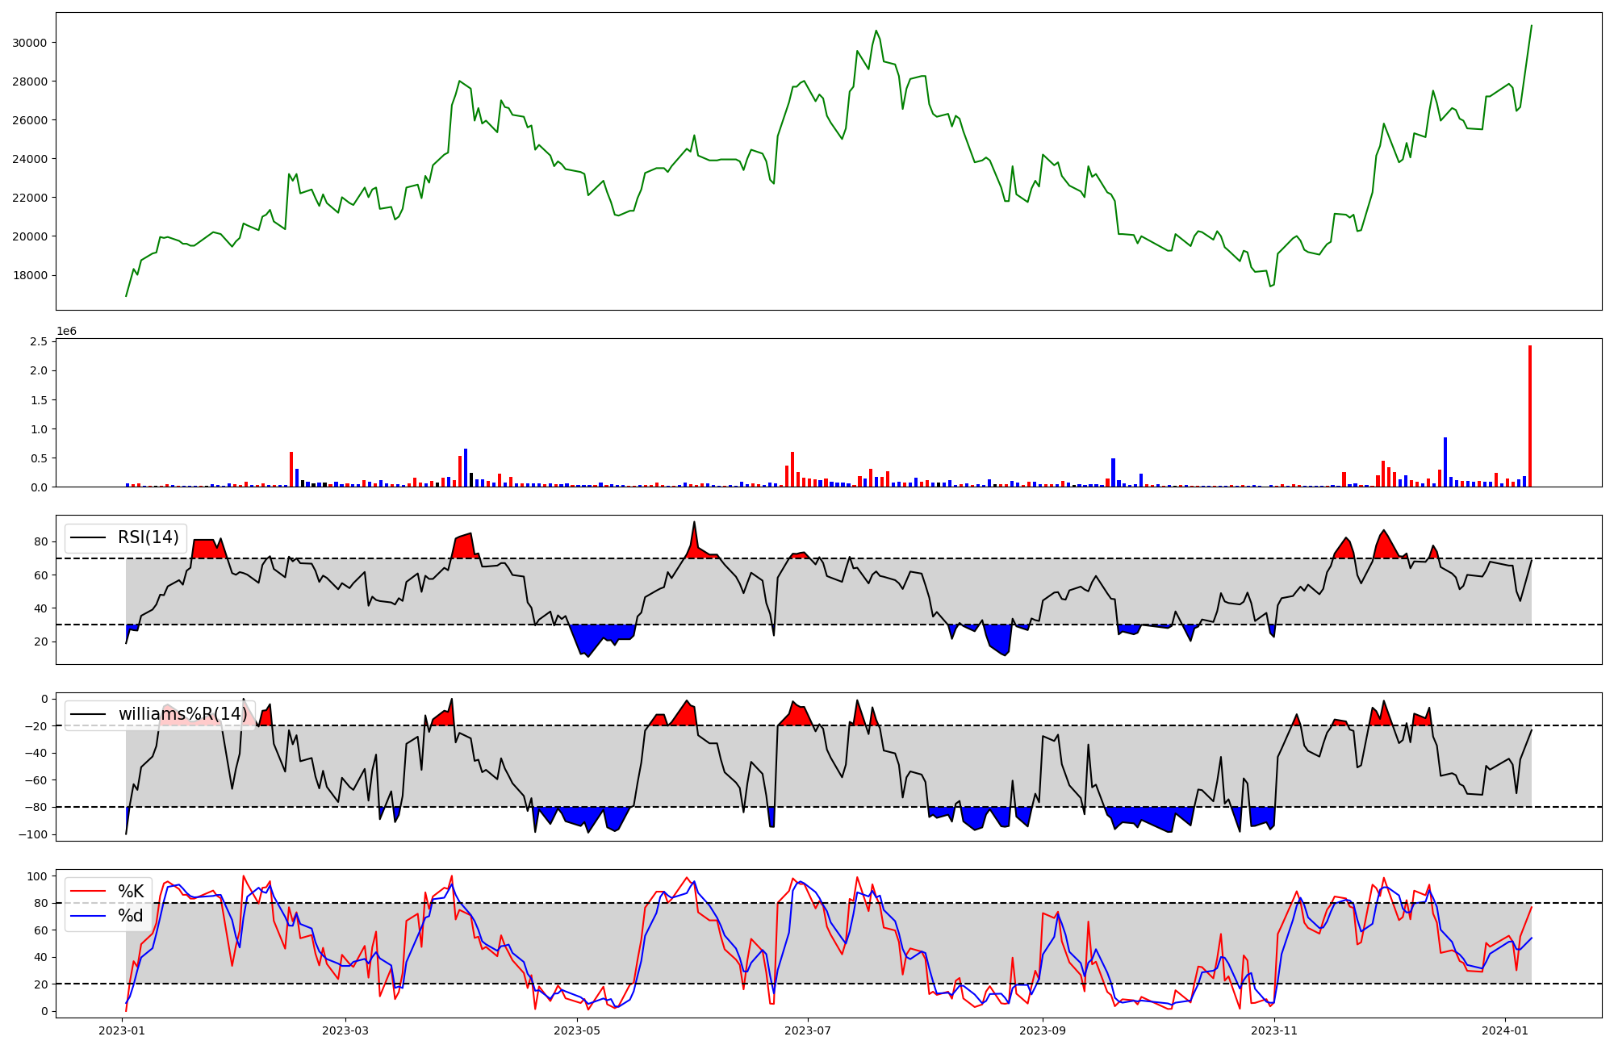Click the 2024-01 x-axis date label

(1505, 1030)
